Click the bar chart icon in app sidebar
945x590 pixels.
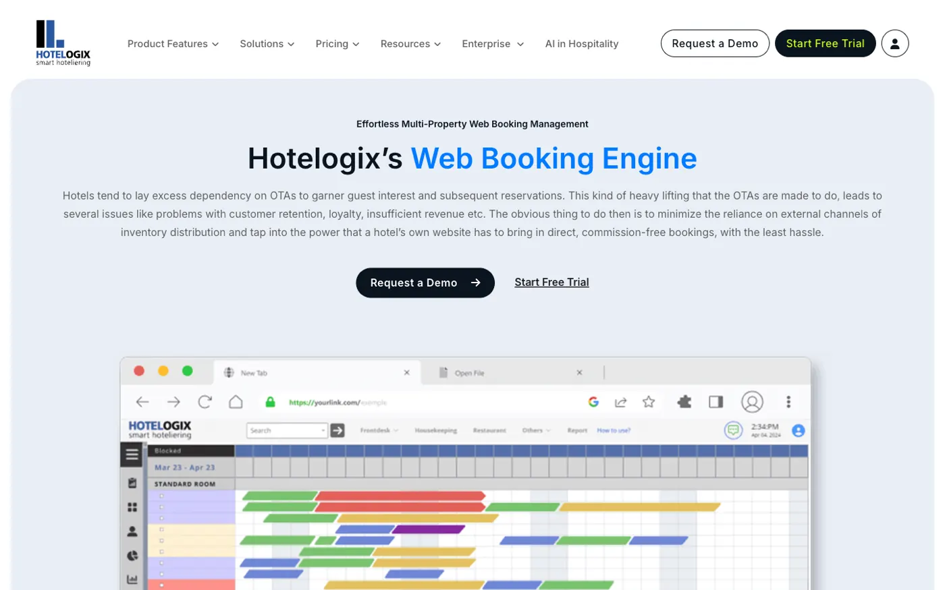132,579
